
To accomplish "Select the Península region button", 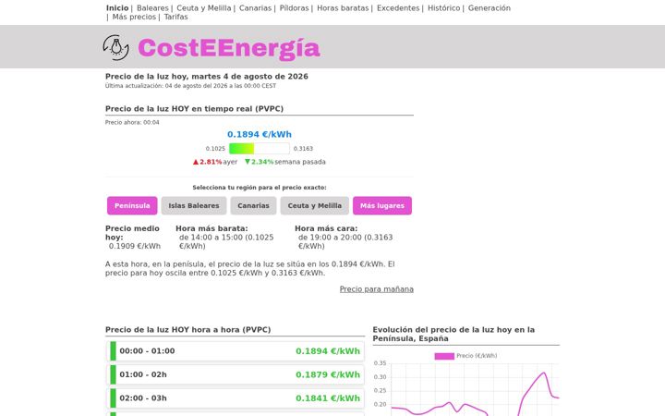I will coord(132,205).
